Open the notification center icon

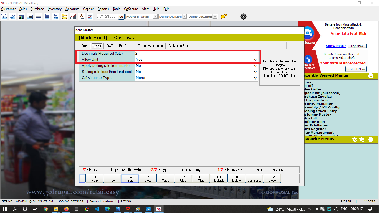pyautogui.click(x=370, y=209)
